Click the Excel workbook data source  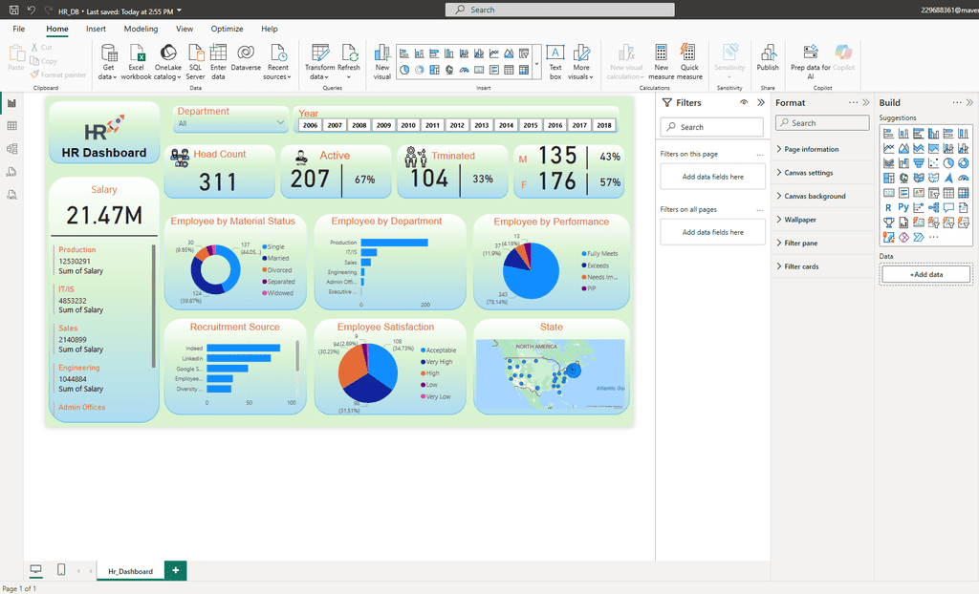click(137, 60)
